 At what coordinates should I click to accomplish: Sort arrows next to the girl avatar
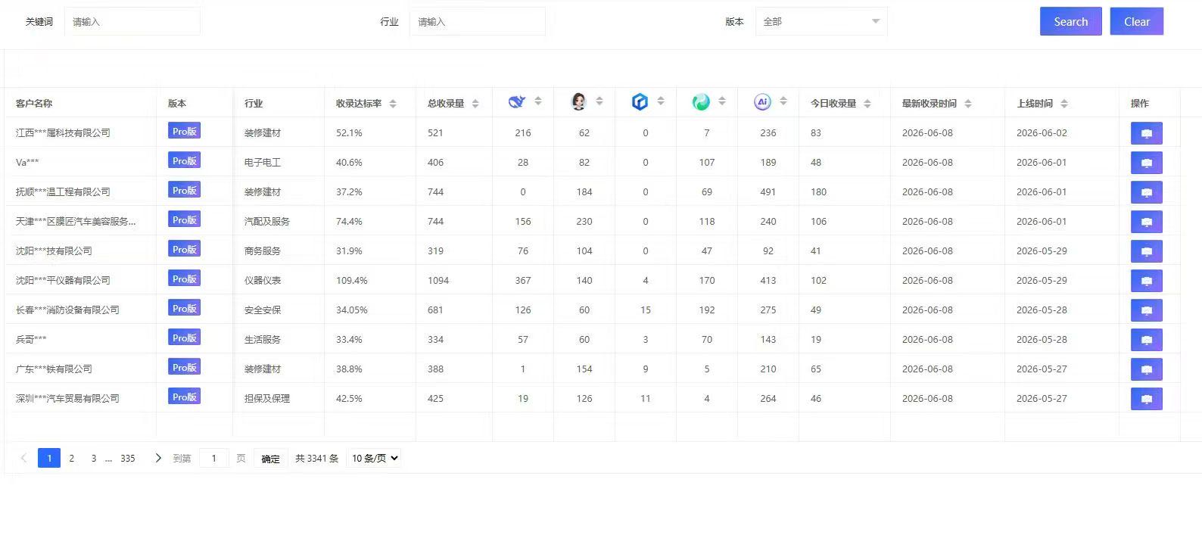coord(599,101)
